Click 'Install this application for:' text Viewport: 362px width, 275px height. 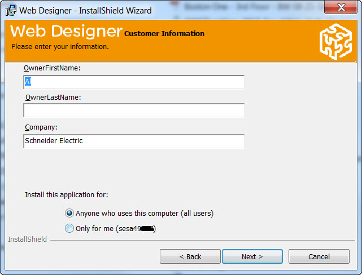[67, 195]
